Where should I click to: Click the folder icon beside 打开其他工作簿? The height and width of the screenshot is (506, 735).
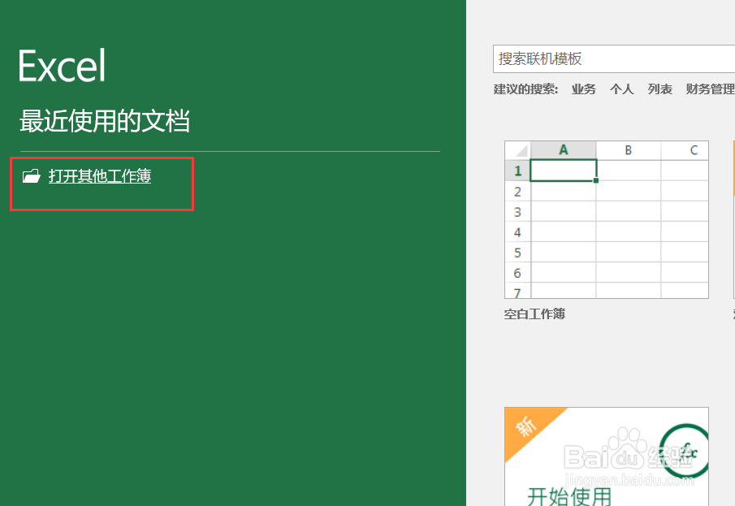coord(31,175)
